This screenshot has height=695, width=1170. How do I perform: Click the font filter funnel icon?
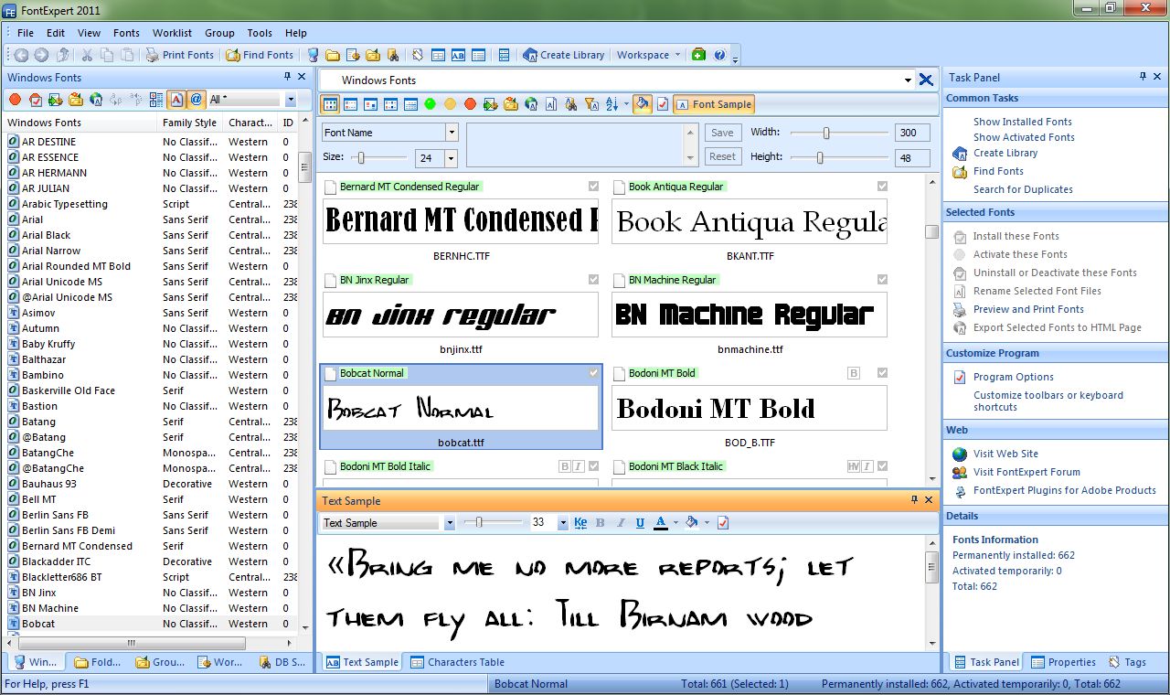click(590, 104)
